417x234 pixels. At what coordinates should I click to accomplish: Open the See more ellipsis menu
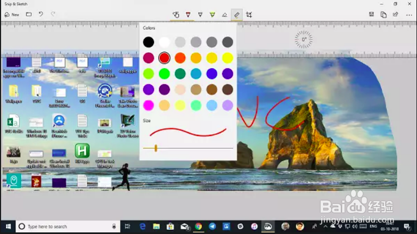(409, 15)
